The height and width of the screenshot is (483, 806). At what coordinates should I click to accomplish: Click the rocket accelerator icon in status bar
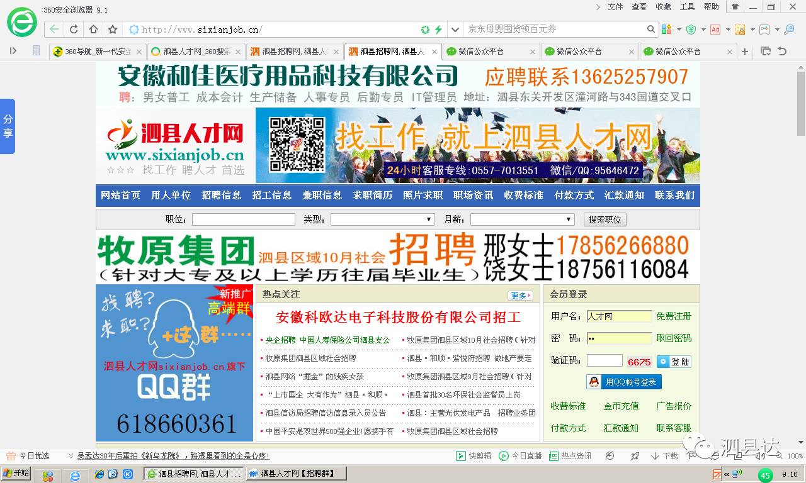[635, 456]
